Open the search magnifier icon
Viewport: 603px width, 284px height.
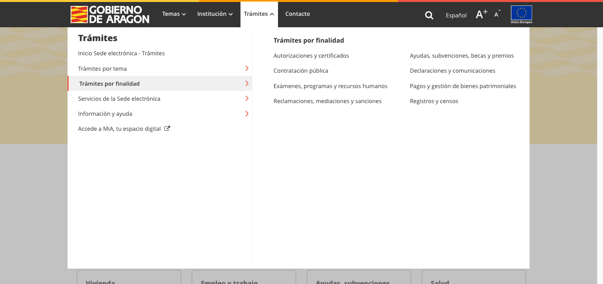point(429,15)
